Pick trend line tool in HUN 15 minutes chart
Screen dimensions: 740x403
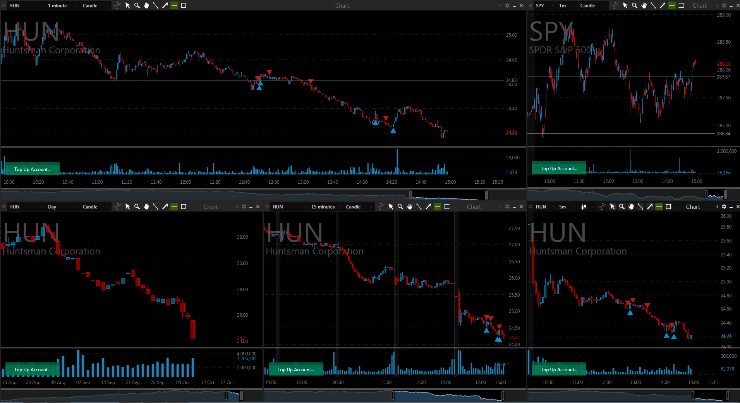419,207
